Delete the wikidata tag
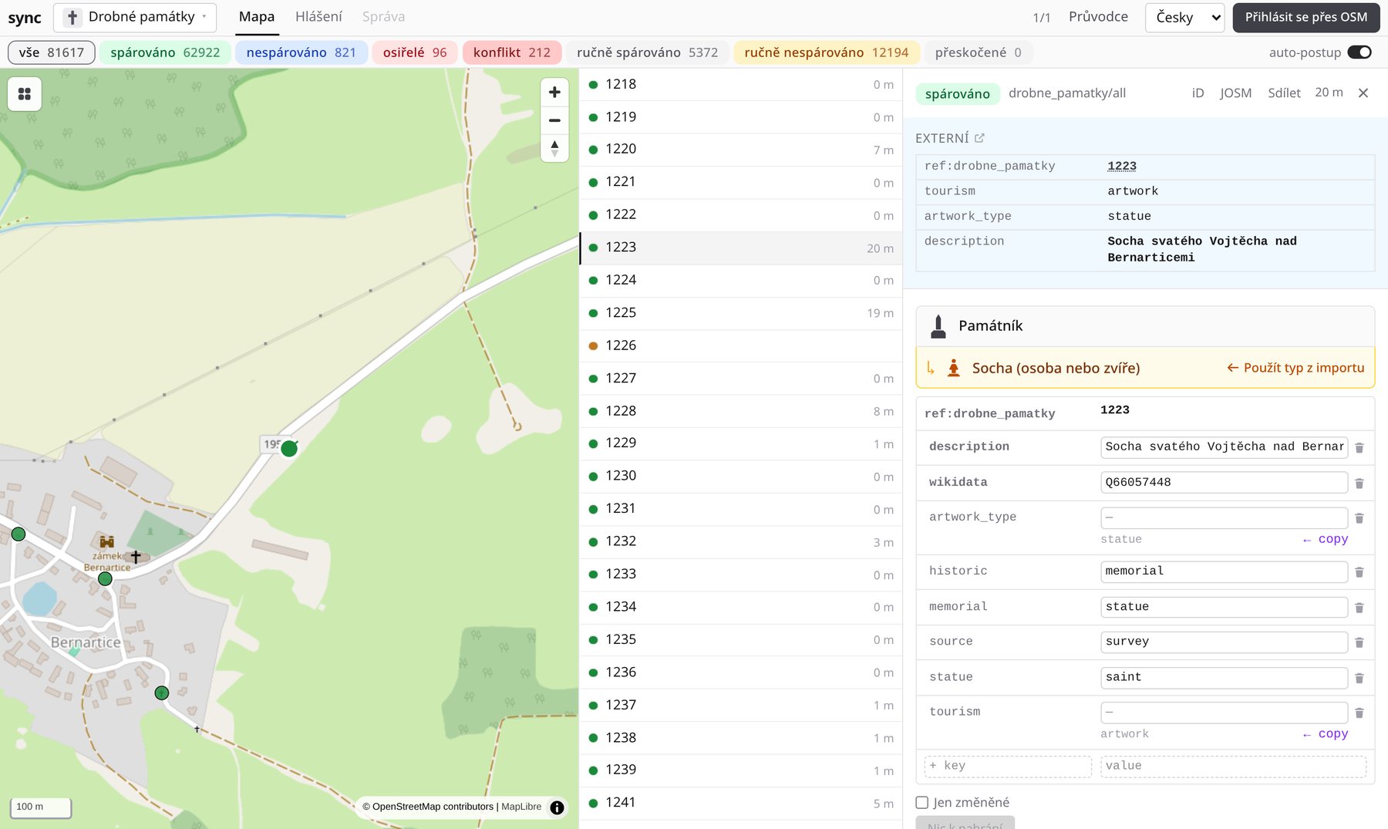The image size is (1388, 829). (x=1359, y=484)
